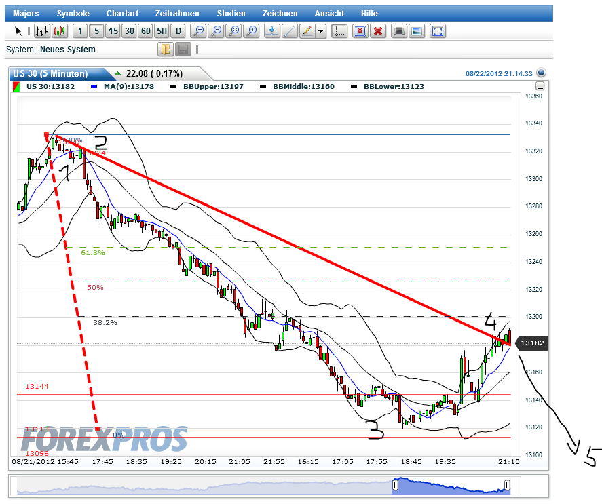Activate the 5H timeframe button
The height and width of the screenshot is (504, 602).
click(162, 31)
